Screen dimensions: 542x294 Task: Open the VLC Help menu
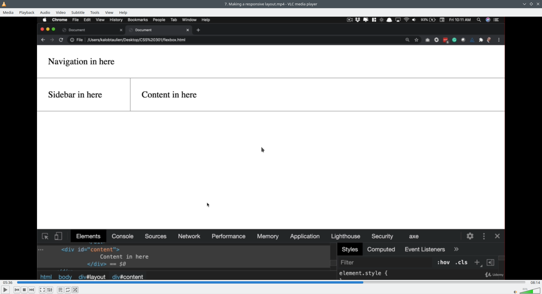pos(123,12)
